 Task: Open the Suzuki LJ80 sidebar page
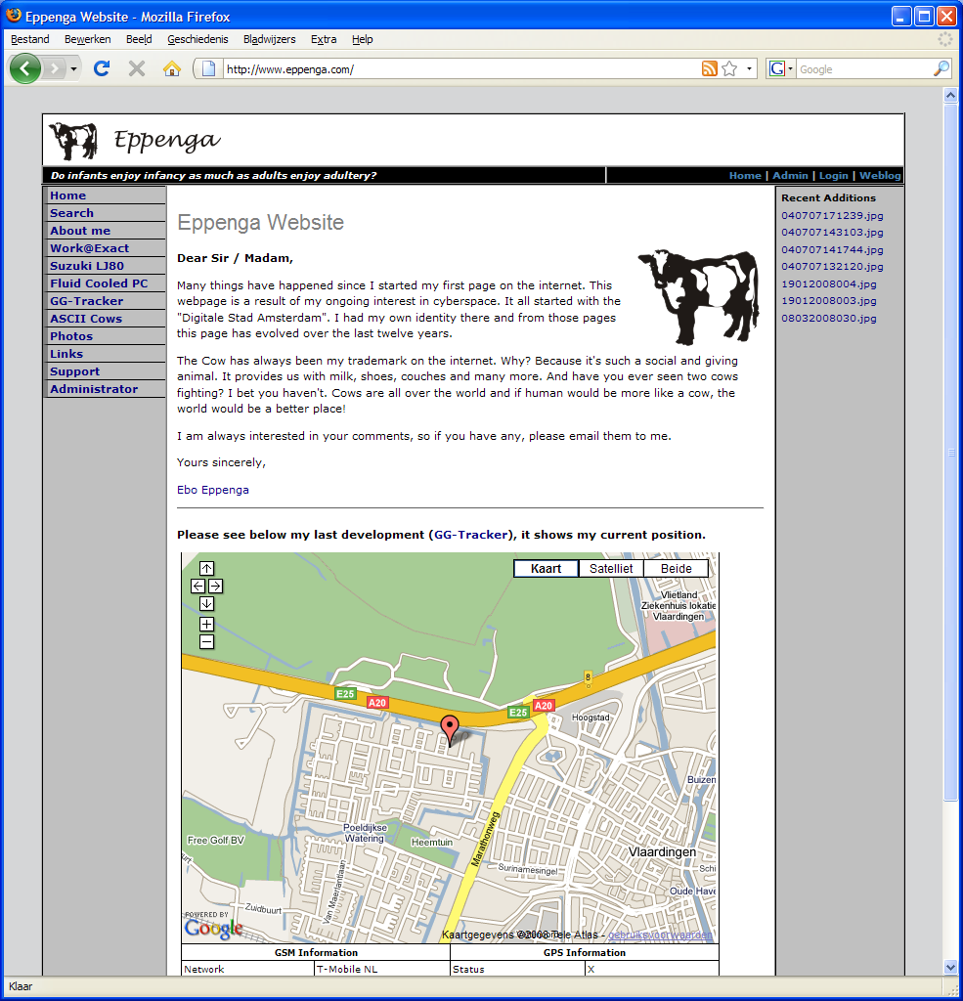click(87, 266)
